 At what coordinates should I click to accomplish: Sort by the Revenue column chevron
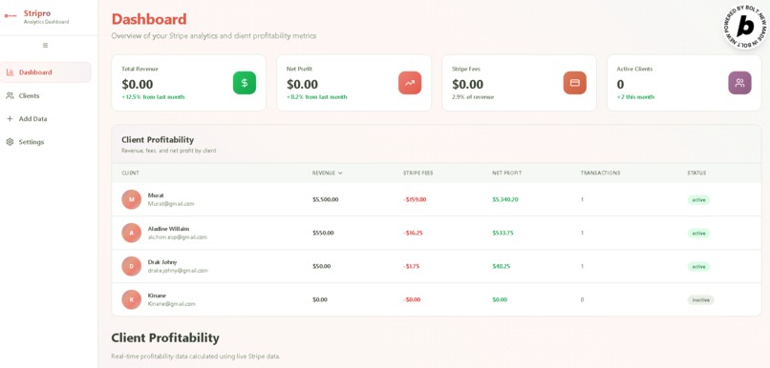[340, 173]
